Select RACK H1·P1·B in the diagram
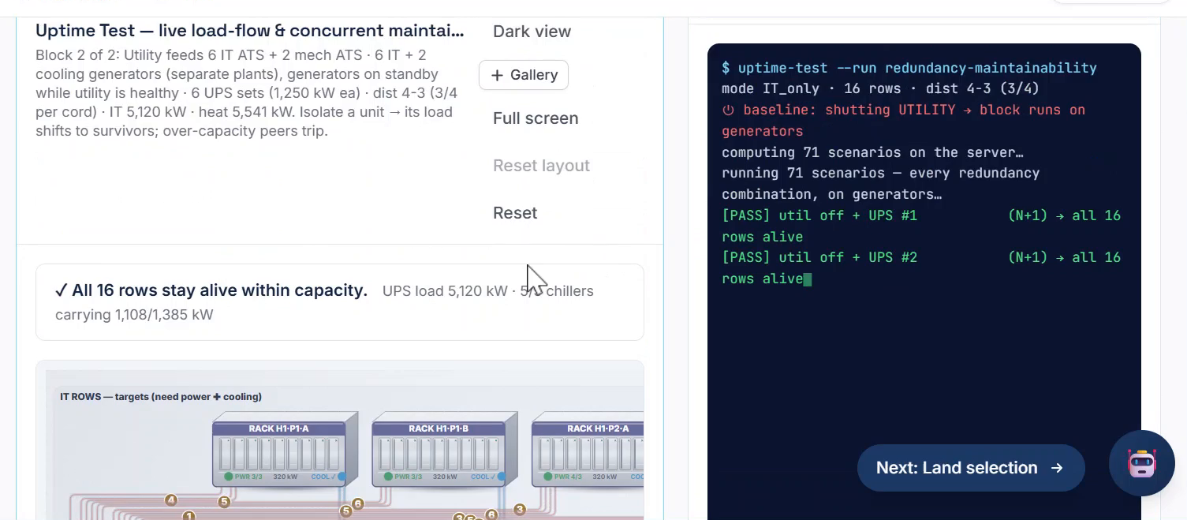This screenshot has width=1187, height=520. (x=444, y=451)
